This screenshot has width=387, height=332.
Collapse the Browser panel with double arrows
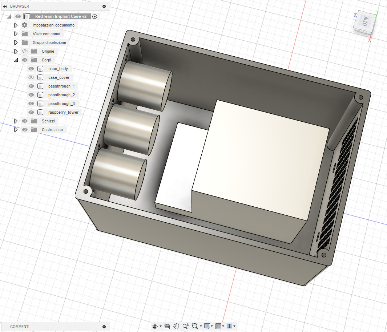pyautogui.click(x=5, y=6)
